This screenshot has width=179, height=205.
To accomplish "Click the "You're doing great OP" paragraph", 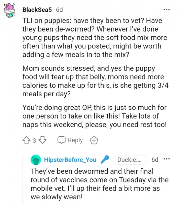I will (x=95, y=116).
